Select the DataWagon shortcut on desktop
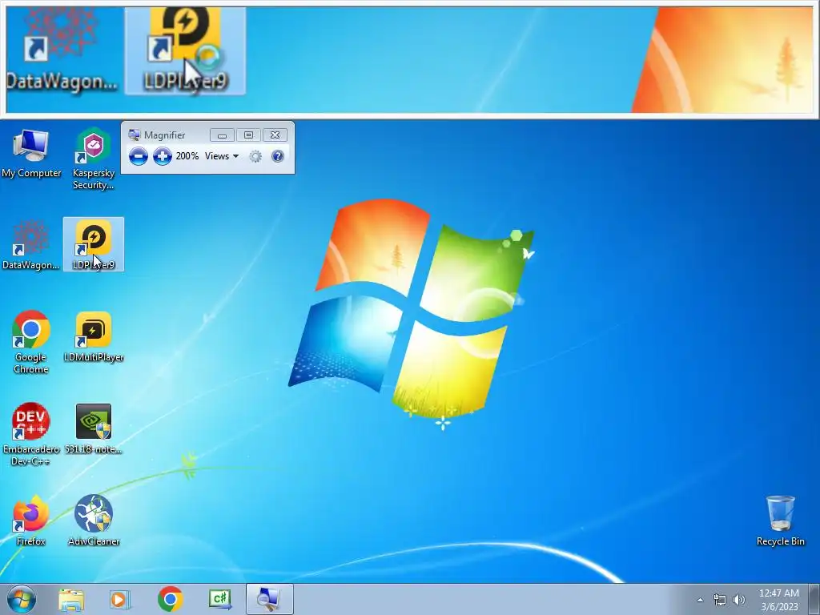The width and height of the screenshot is (820, 615). pyautogui.click(x=31, y=245)
